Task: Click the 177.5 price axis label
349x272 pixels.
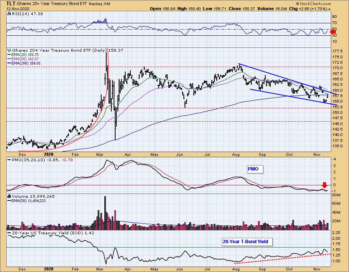Action: (337, 51)
